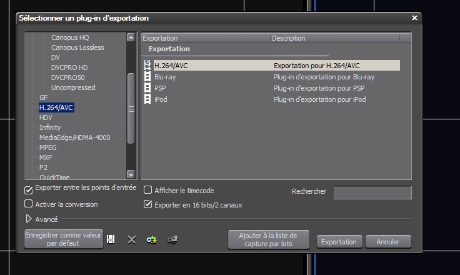Click the Exportation column header
This screenshot has width=460, height=275.
click(x=206, y=38)
